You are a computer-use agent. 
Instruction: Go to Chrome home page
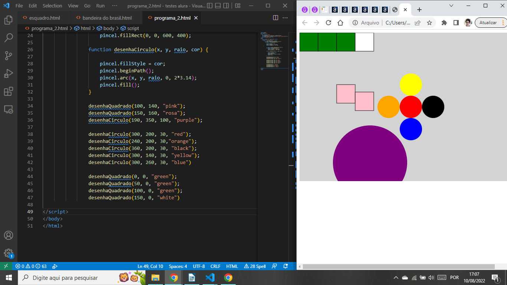coord(340,23)
